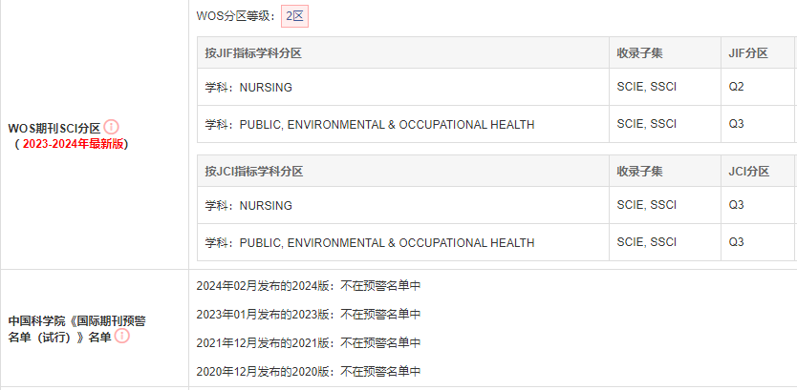Click Q2 value for NURSING JIF

pos(736,87)
